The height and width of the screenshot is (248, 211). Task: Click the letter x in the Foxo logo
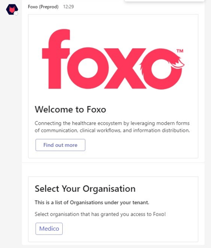[125, 68]
